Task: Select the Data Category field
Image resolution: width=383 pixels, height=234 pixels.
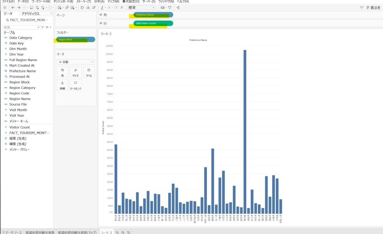Action: (21, 38)
